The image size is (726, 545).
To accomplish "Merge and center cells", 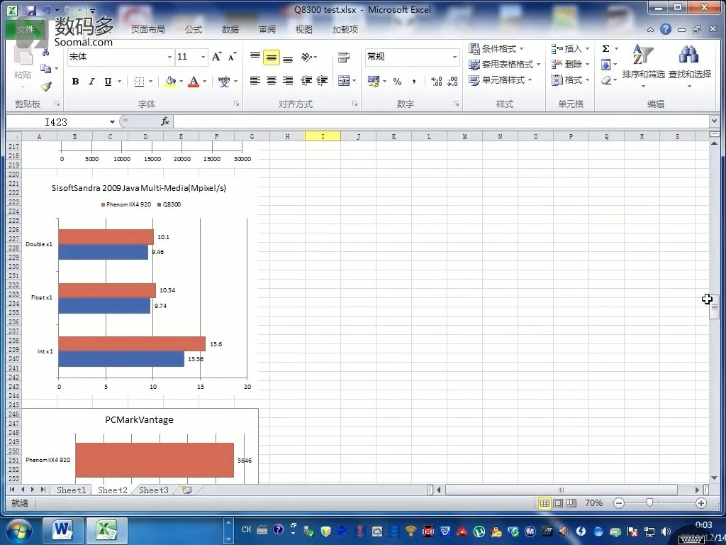I will (344, 81).
